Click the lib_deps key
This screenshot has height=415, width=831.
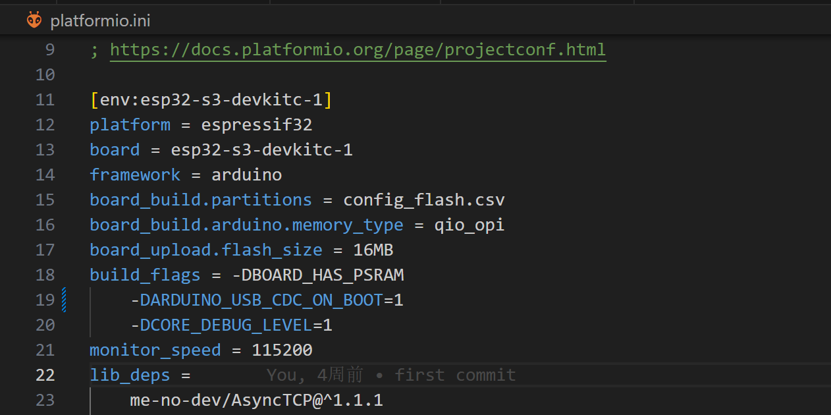click(130, 375)
